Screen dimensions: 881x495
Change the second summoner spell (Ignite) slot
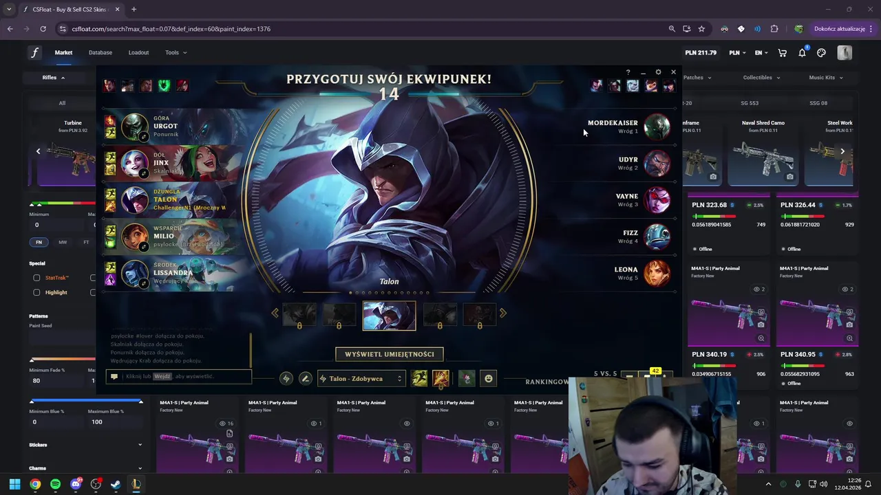(440, 378)
